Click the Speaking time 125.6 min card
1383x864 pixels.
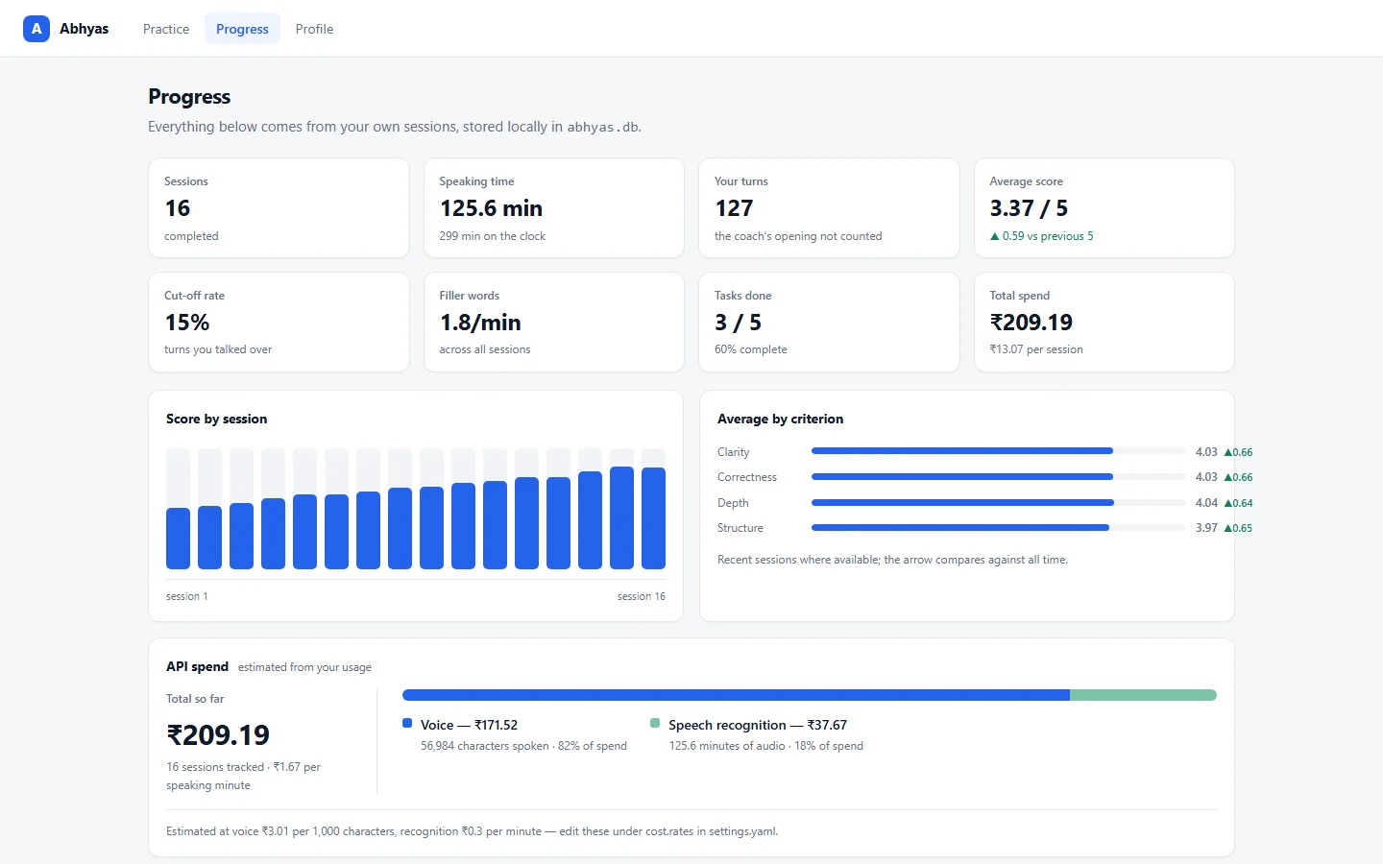point(554,207)
